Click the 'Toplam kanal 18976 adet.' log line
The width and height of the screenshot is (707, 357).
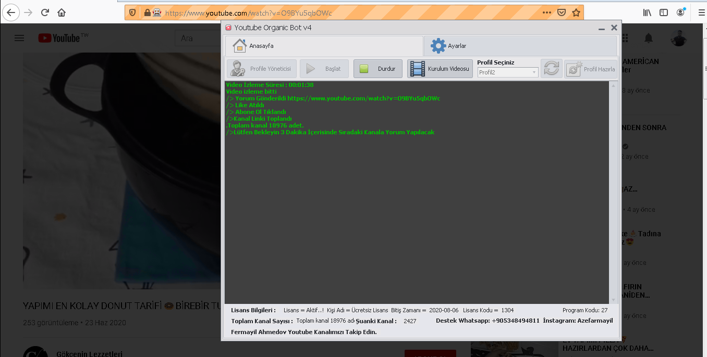tap(265, 125)
